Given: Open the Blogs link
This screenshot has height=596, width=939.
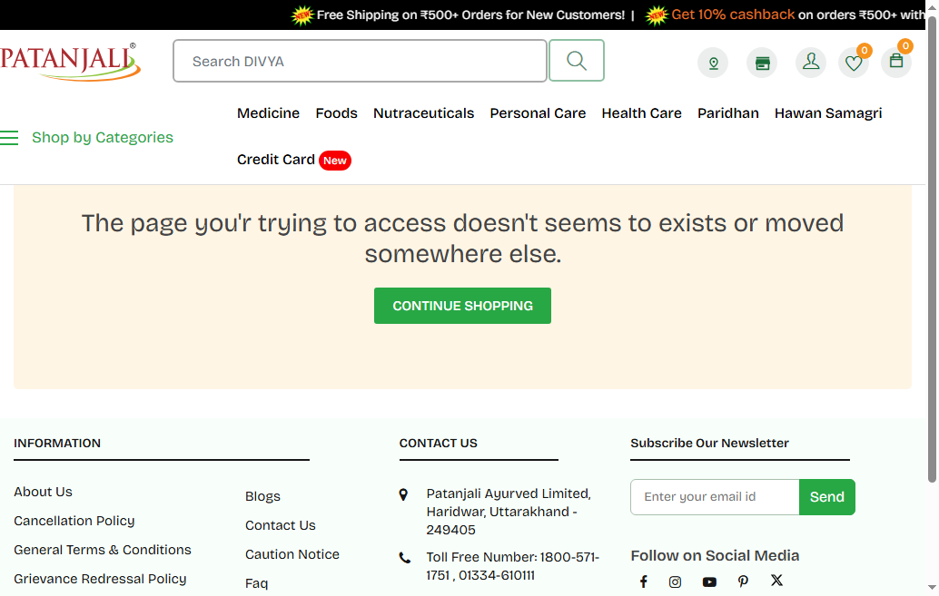Looking at the screenshot, I should tap(262, 496).
